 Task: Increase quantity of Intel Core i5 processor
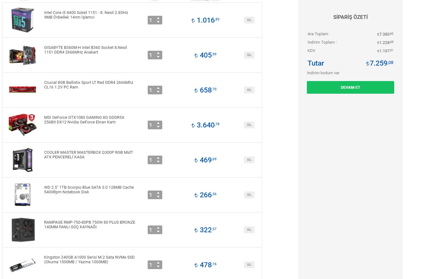click(158, 18)
